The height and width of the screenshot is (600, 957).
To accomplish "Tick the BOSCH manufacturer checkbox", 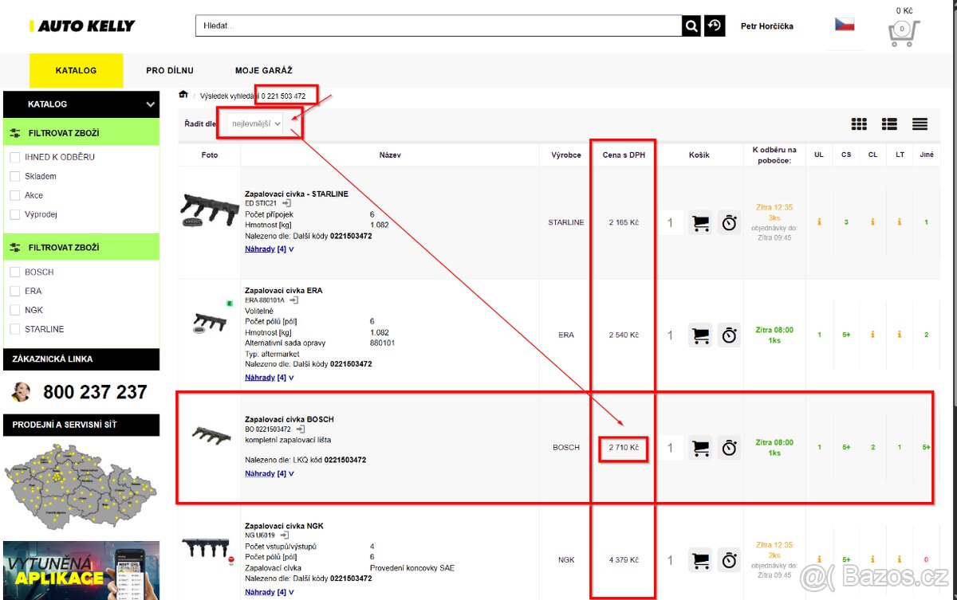I will (x=15, y=272).
